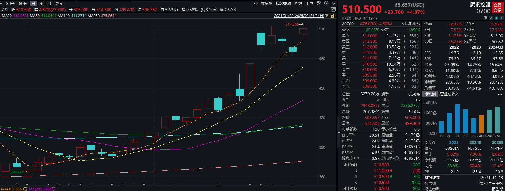Click the 80700 RMB counter code
The width and height of the screenshot is (505, 191).
click(x=348, y=24)
